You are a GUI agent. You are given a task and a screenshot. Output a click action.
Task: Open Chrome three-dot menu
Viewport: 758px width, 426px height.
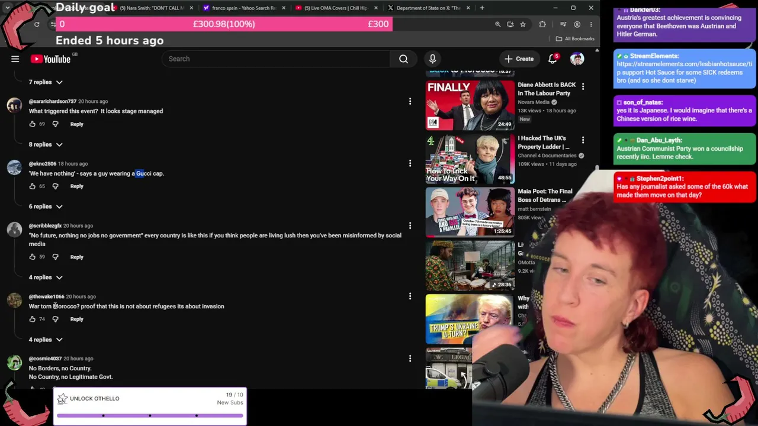click(590, 24)
